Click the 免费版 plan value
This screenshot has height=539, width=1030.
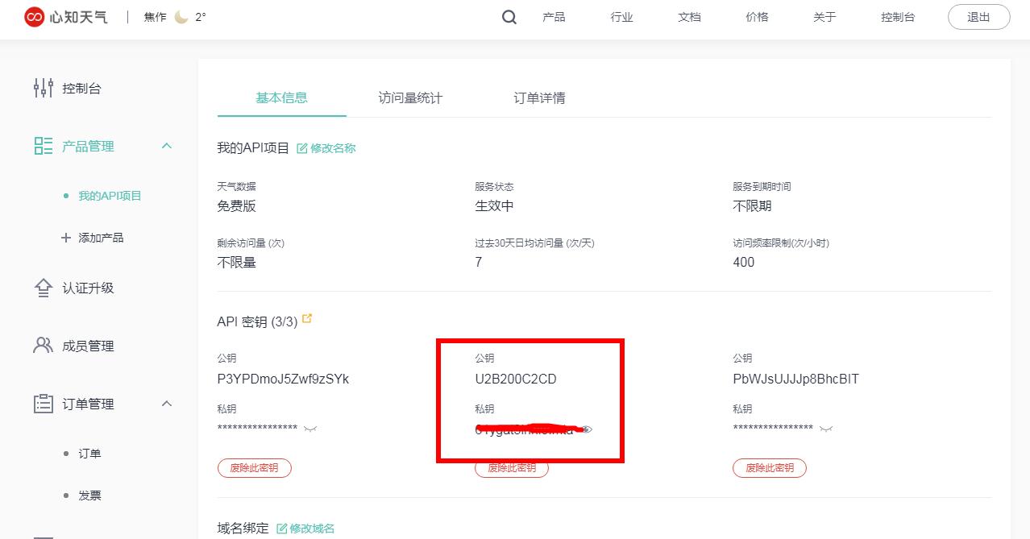237,205
